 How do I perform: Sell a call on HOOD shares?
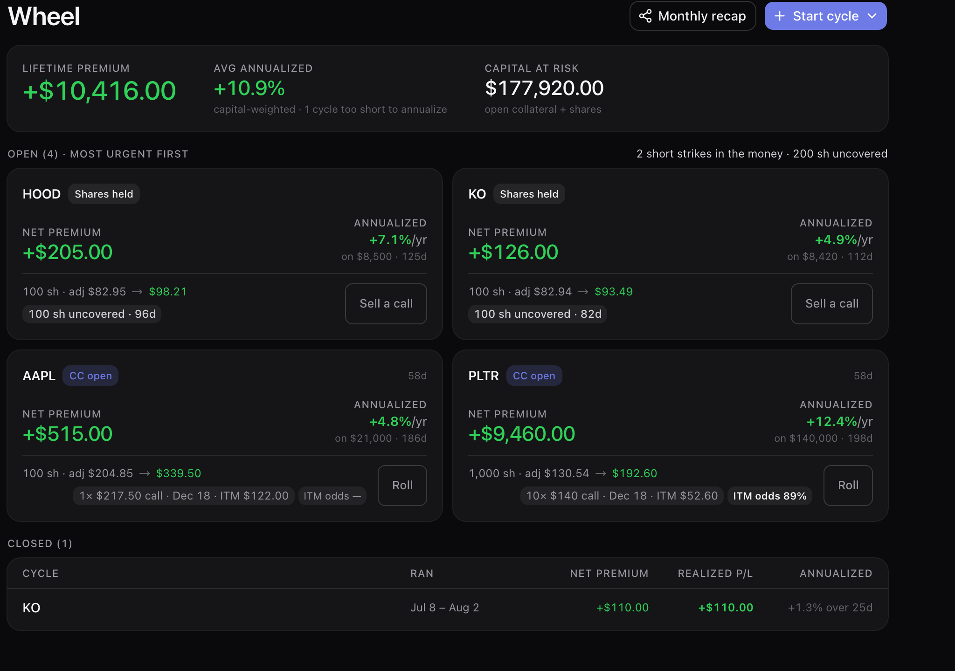point(386,303)
